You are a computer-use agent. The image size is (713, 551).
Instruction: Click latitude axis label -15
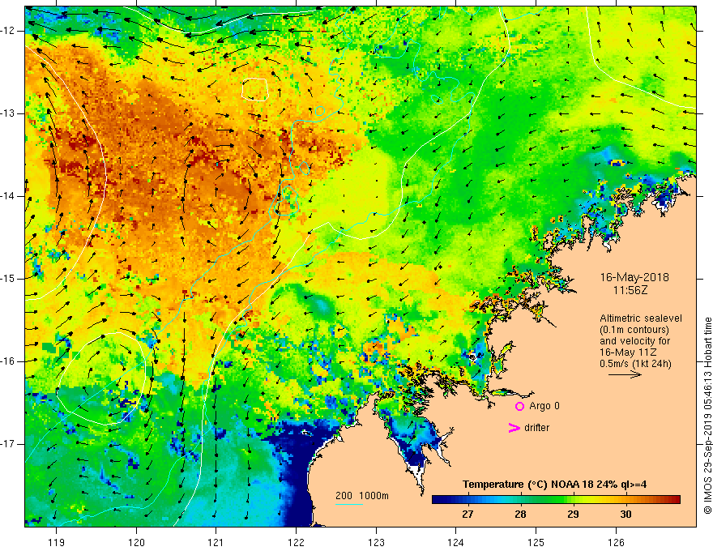9,279
